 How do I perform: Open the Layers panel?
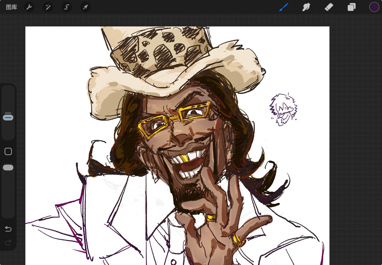pos(351,7)
